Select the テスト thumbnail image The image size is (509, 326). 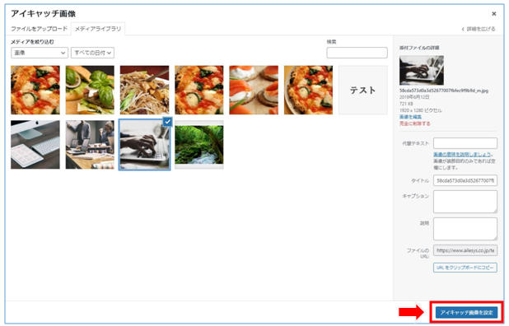point(363,90)
